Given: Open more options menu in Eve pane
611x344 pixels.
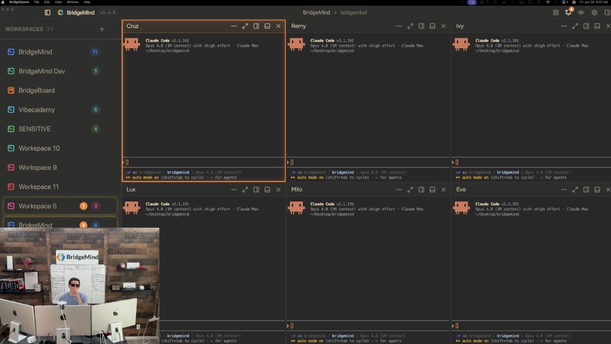Looking at the screenshot, I should (564, 190).
